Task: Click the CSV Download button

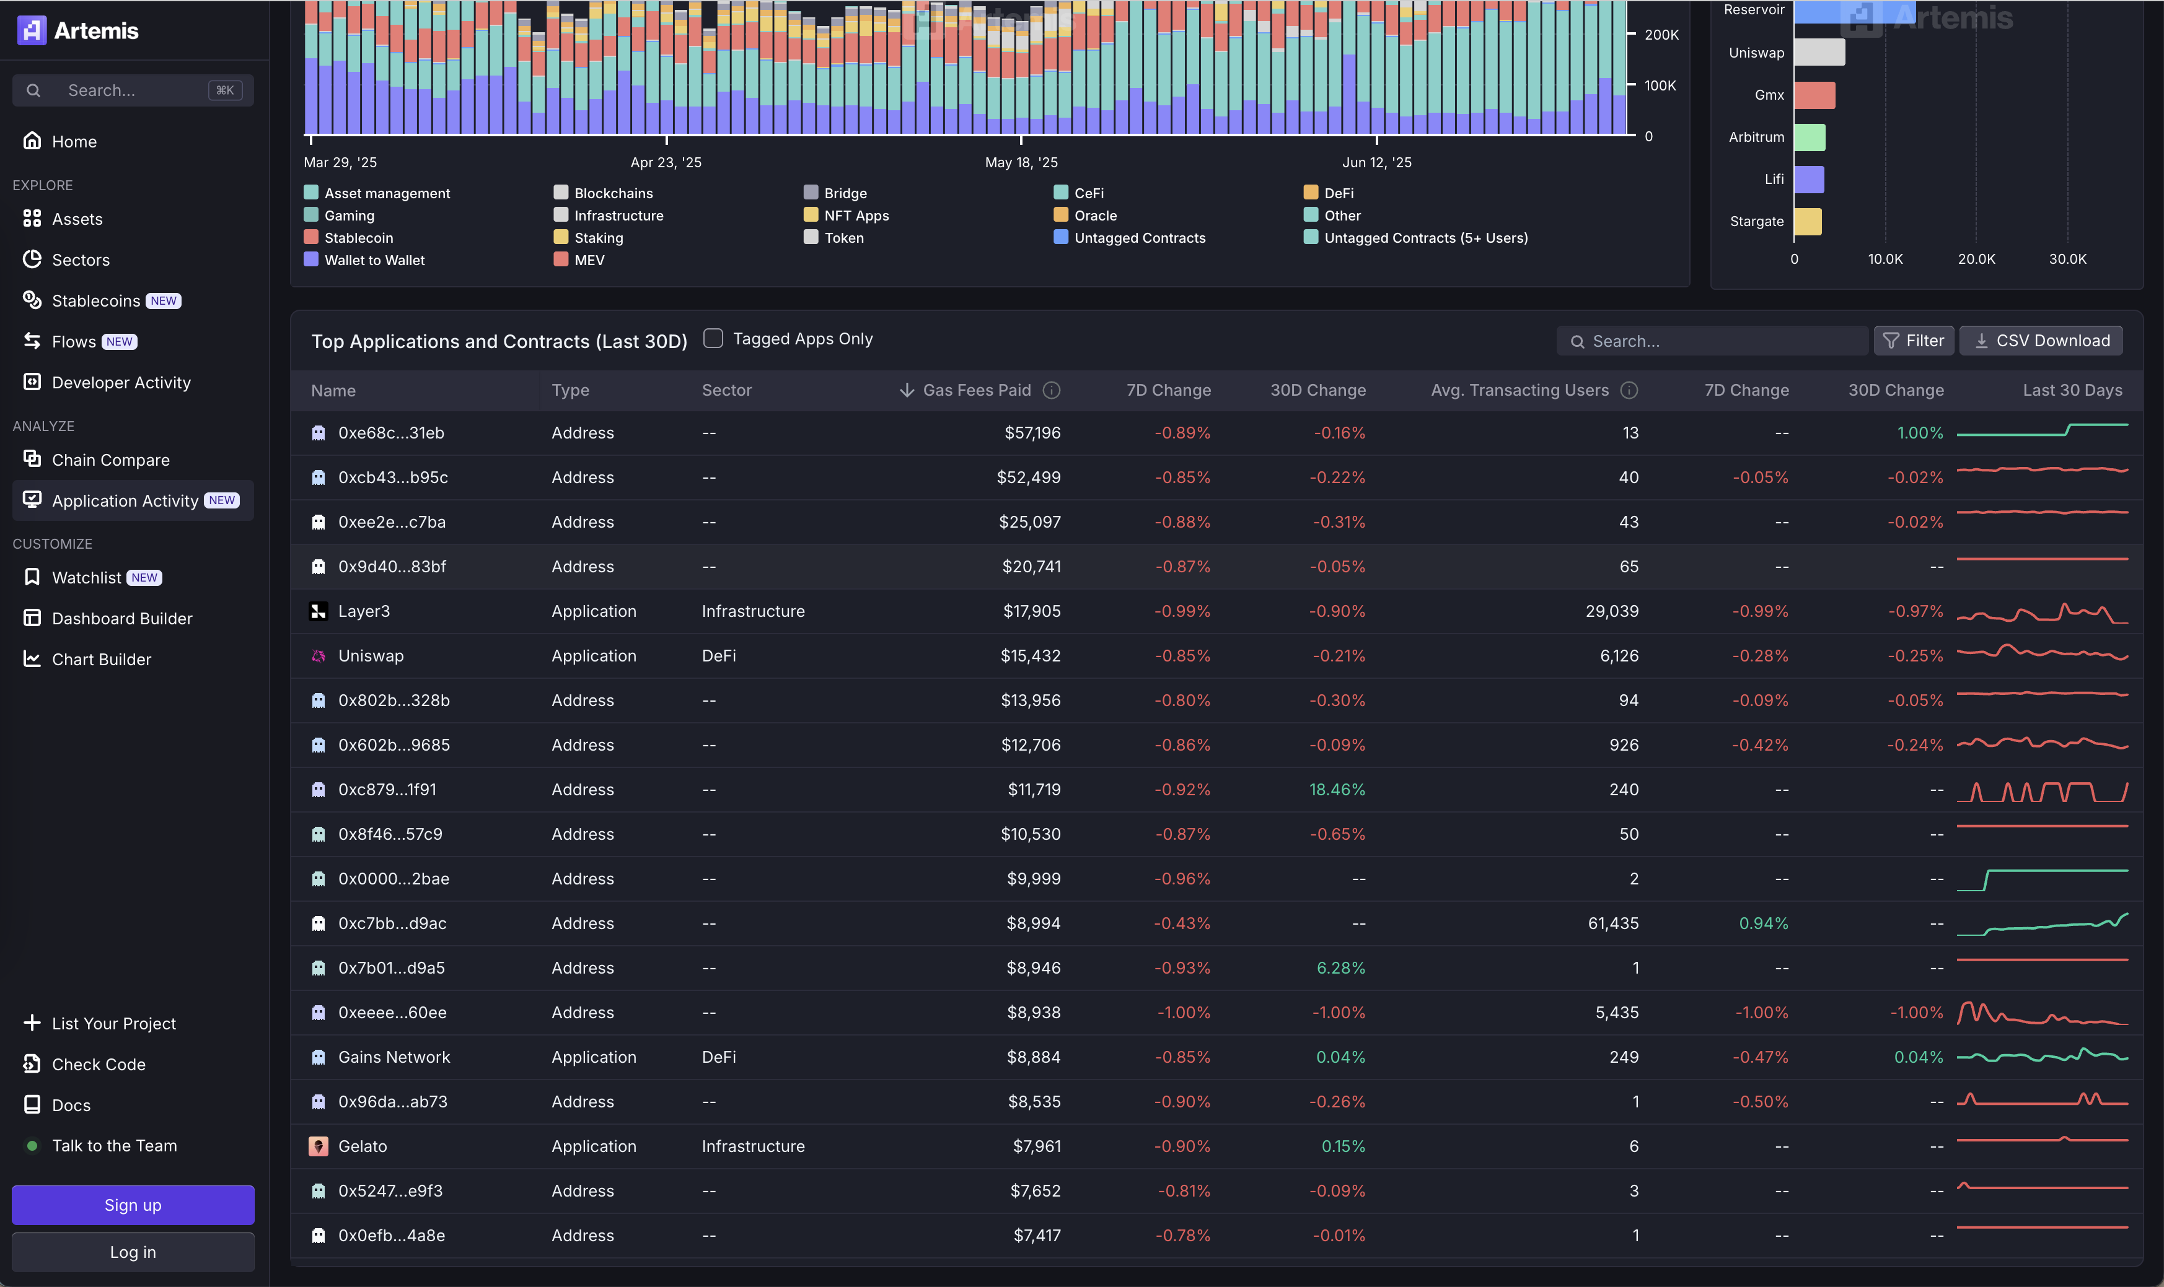Action: [x=2041, y=341]
